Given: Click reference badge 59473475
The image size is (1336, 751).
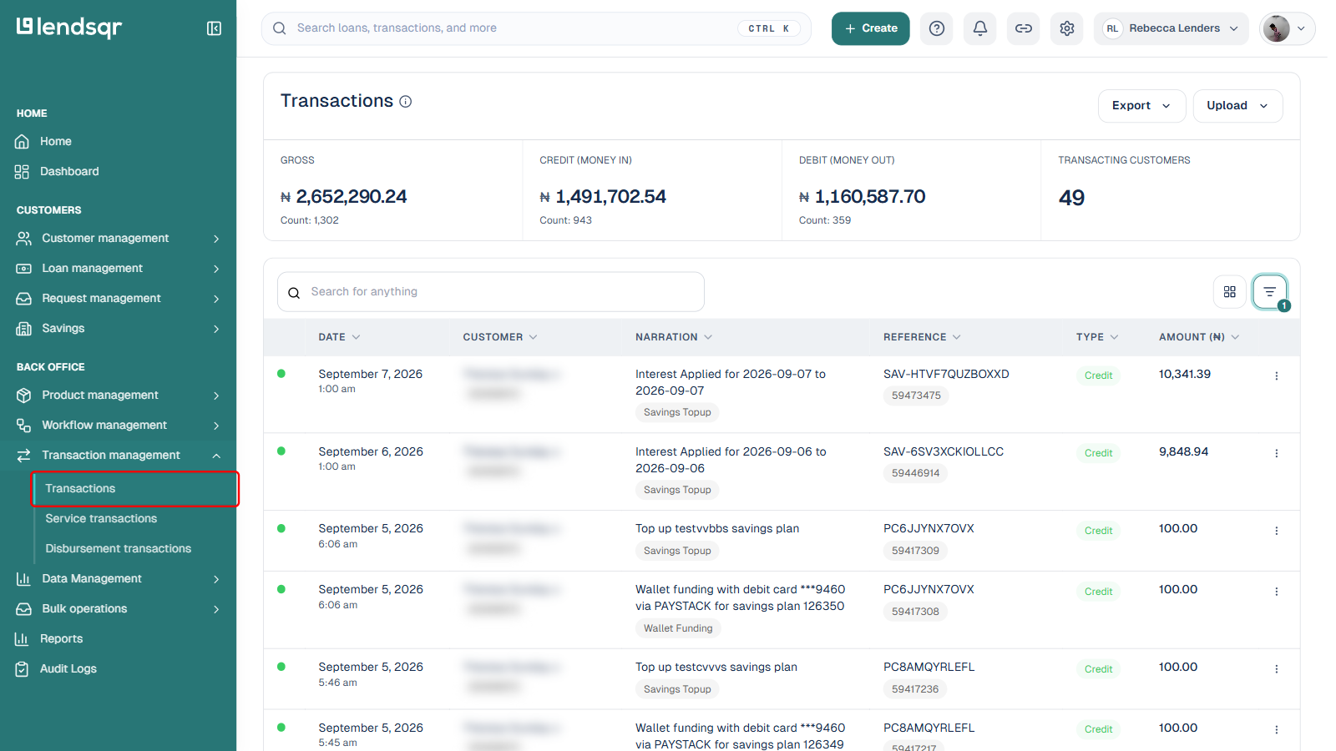Looking at the screenshot, I should [x=916, y=396].
